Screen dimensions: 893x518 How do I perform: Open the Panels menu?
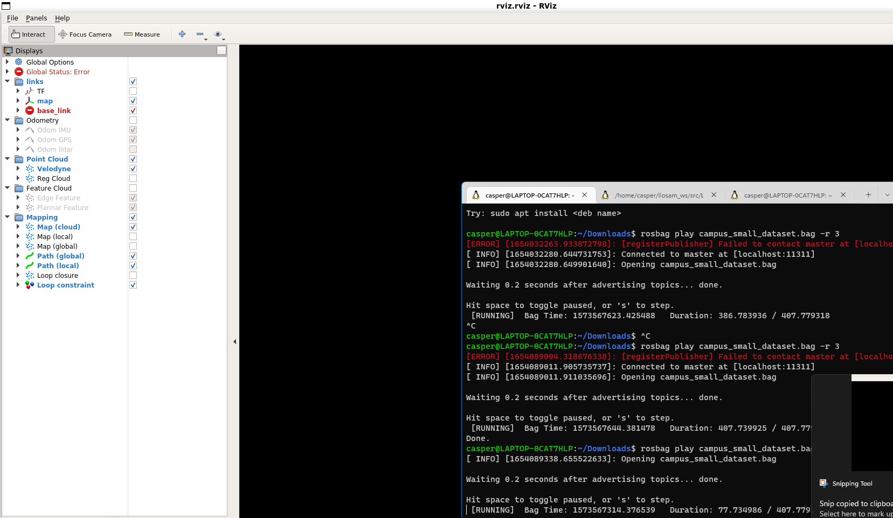coord(36,18)
